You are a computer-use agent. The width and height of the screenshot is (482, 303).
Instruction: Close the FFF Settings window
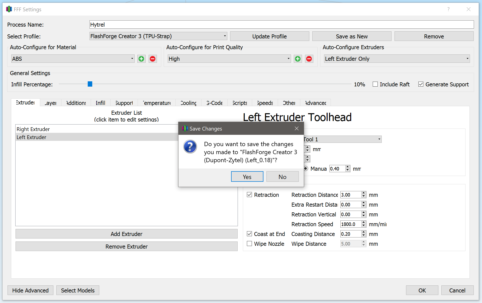tap(468, 9)
